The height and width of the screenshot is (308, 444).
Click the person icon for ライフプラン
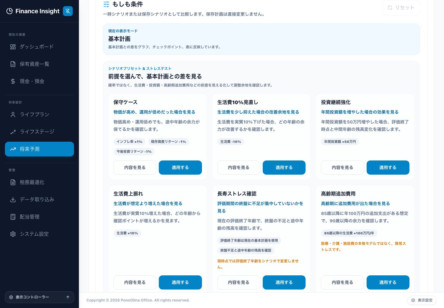tap(13, 115)
